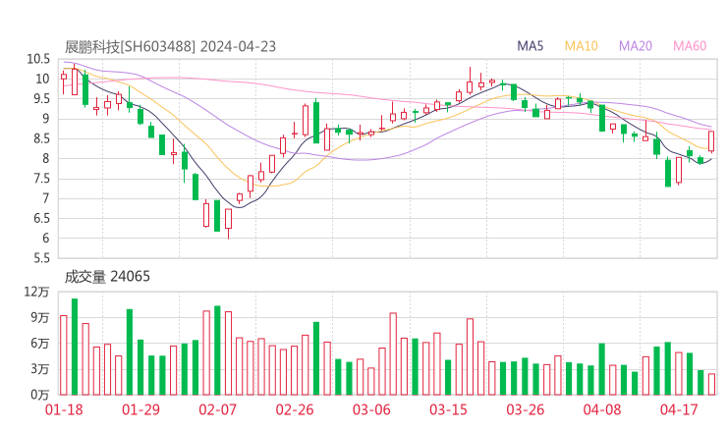Click the MA10 legend label
This screenshot has width=727, height=432.
click(581, 46)
